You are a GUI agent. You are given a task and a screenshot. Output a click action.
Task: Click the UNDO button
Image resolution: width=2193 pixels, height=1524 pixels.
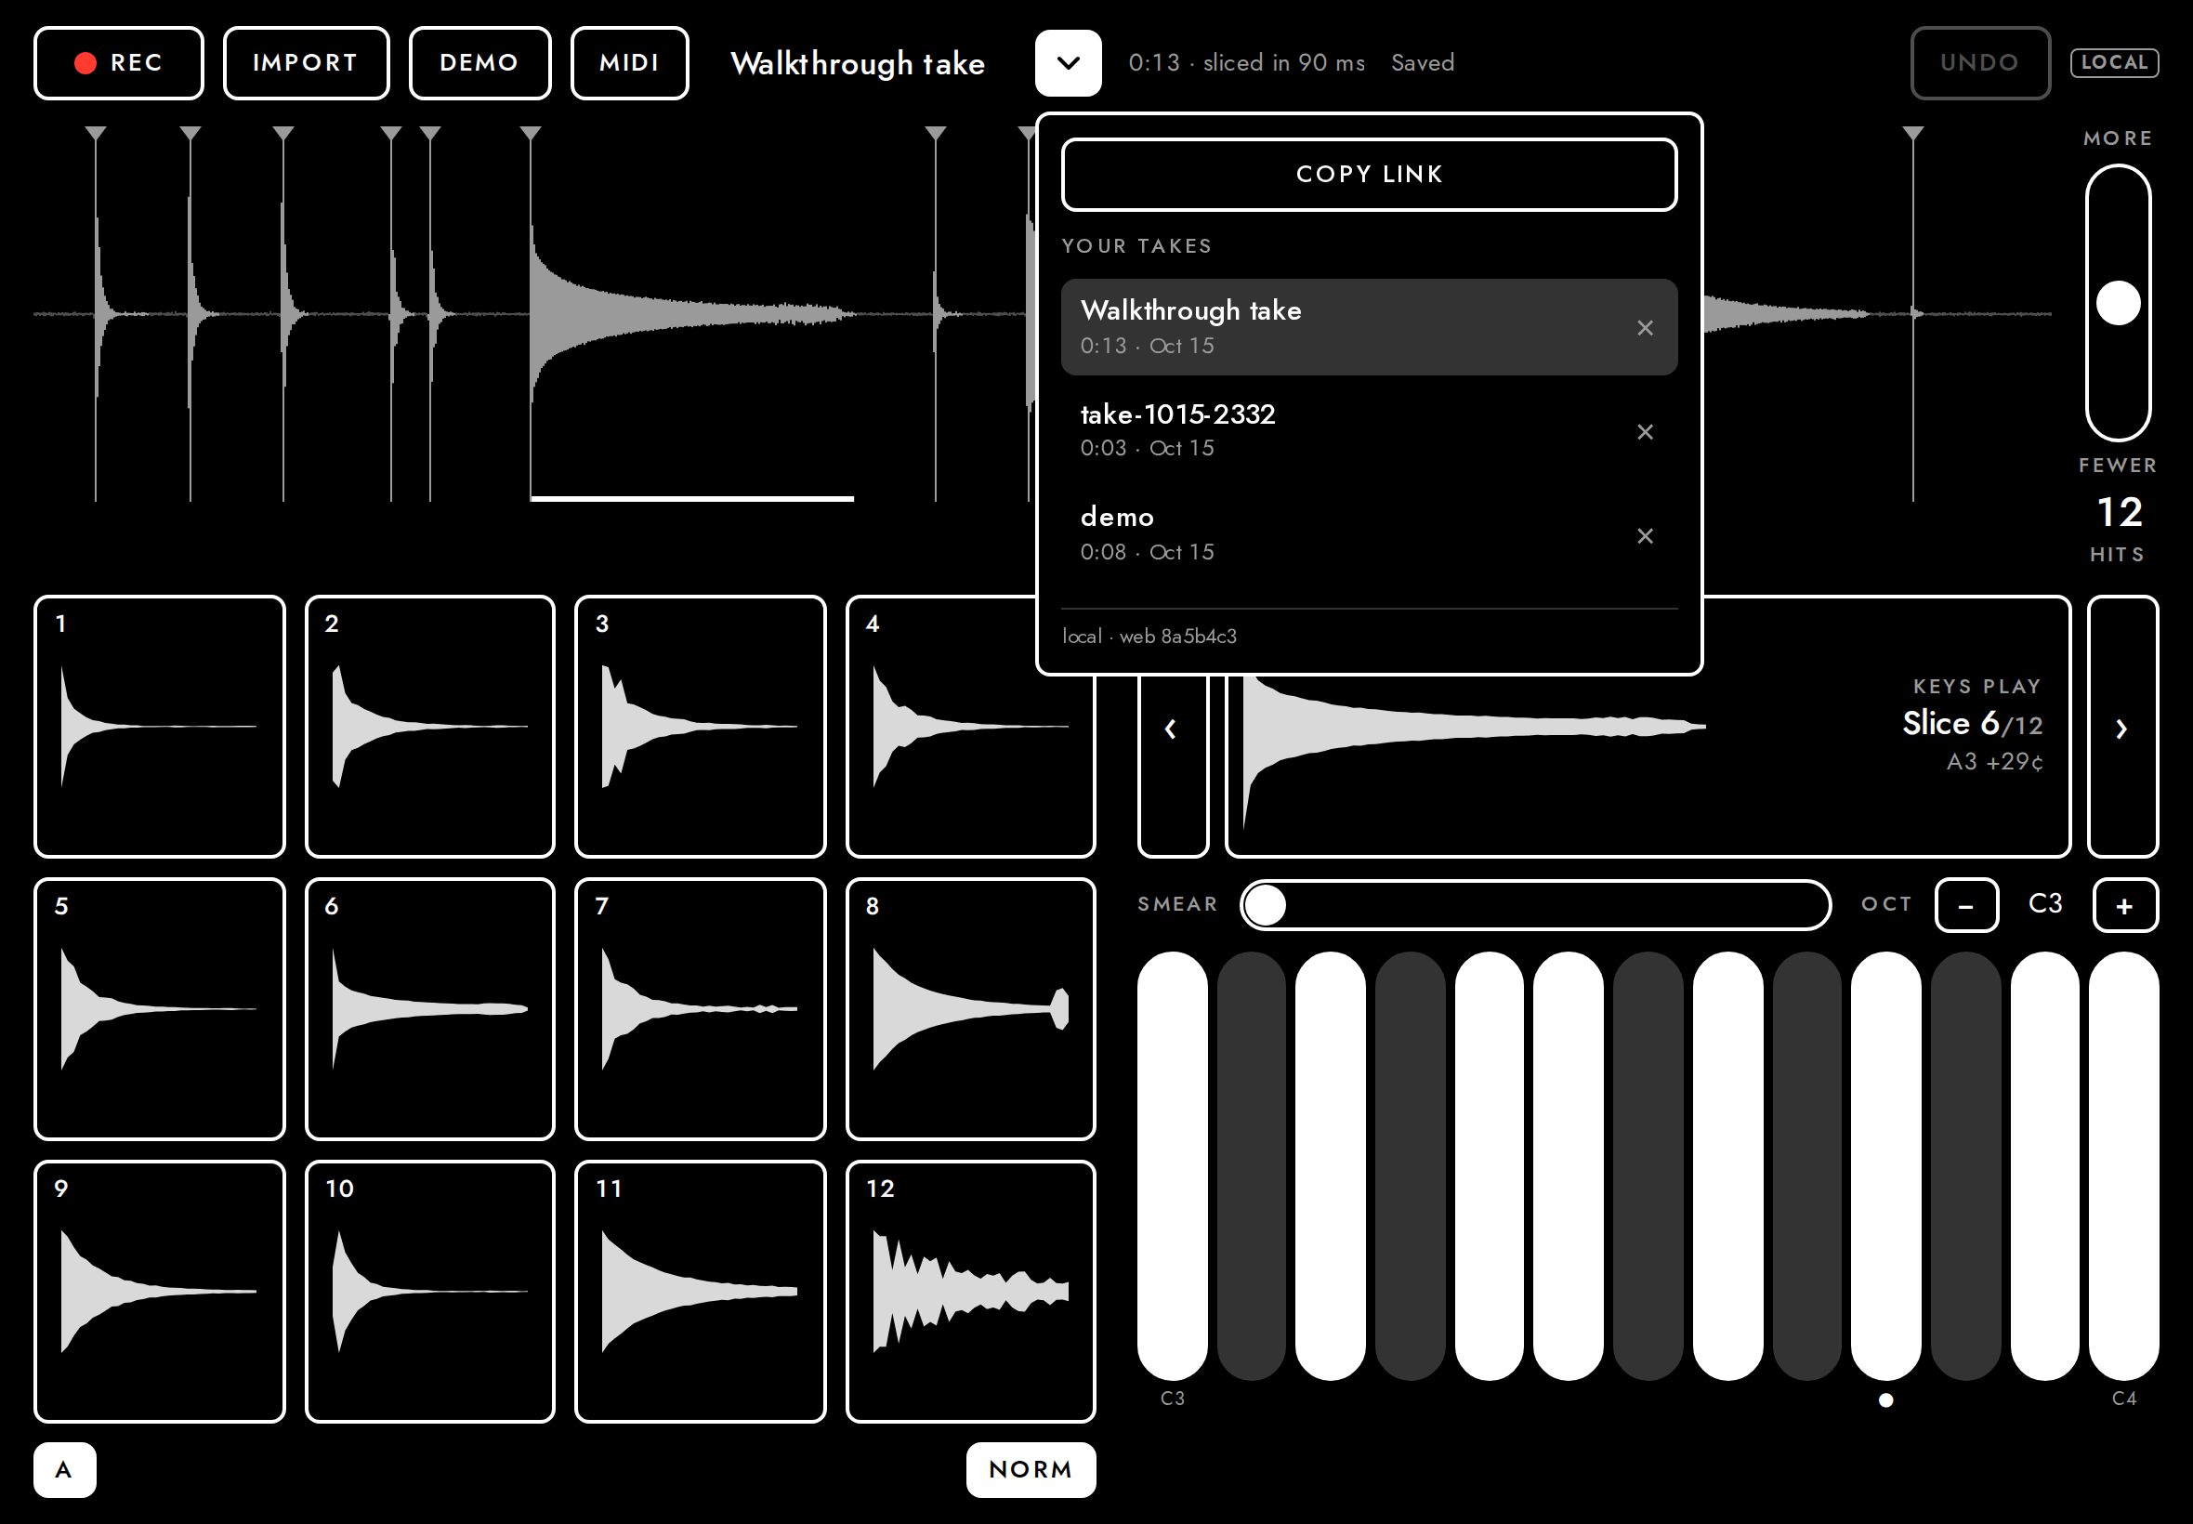point(1980,63)
